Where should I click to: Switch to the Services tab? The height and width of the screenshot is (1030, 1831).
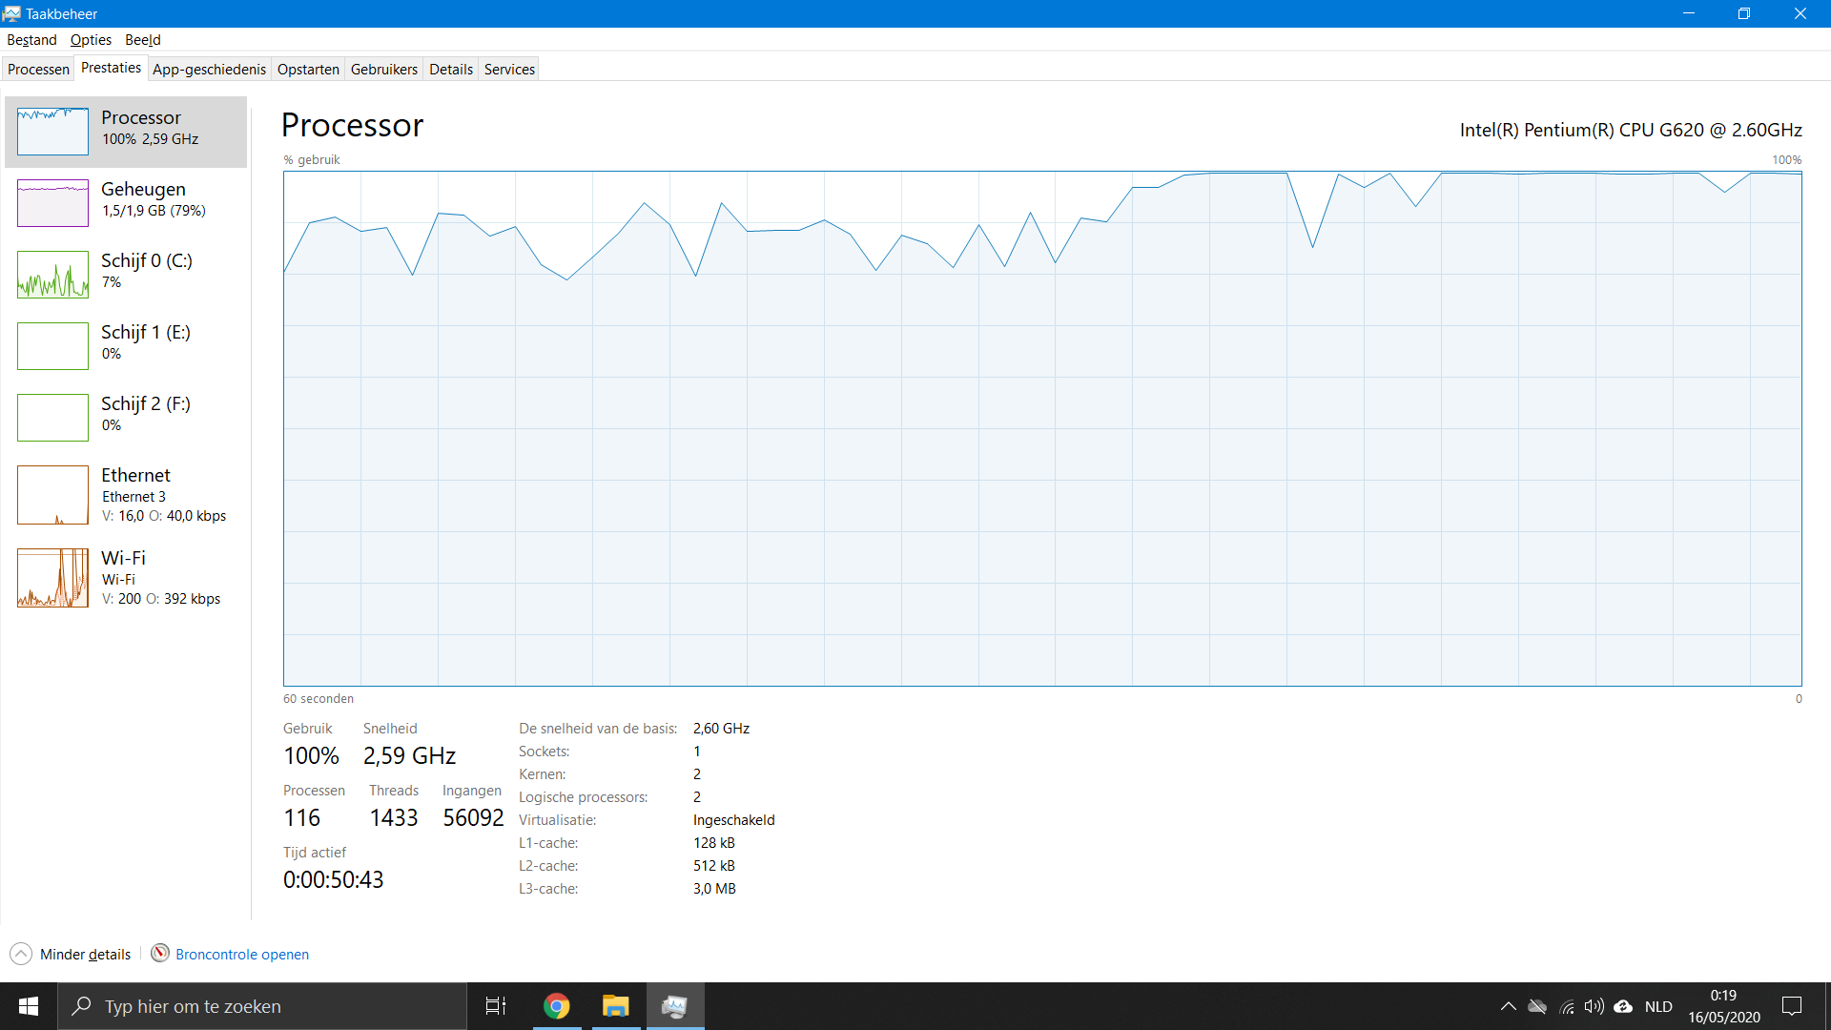point(509,70)
